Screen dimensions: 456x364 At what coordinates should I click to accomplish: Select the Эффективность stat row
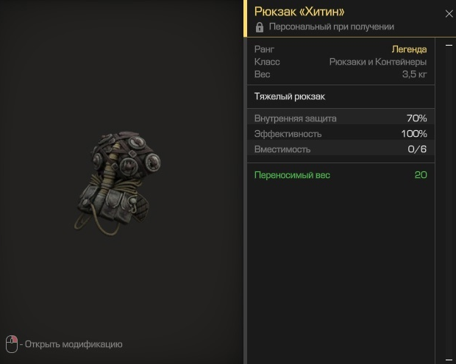(341, 133)
